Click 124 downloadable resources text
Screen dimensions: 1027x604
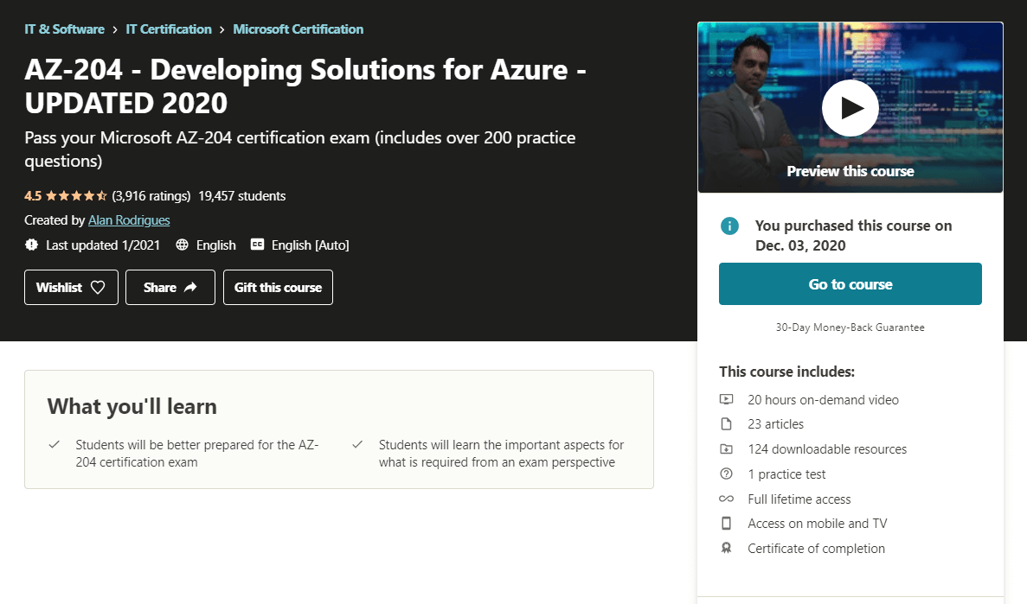[827, 449]
